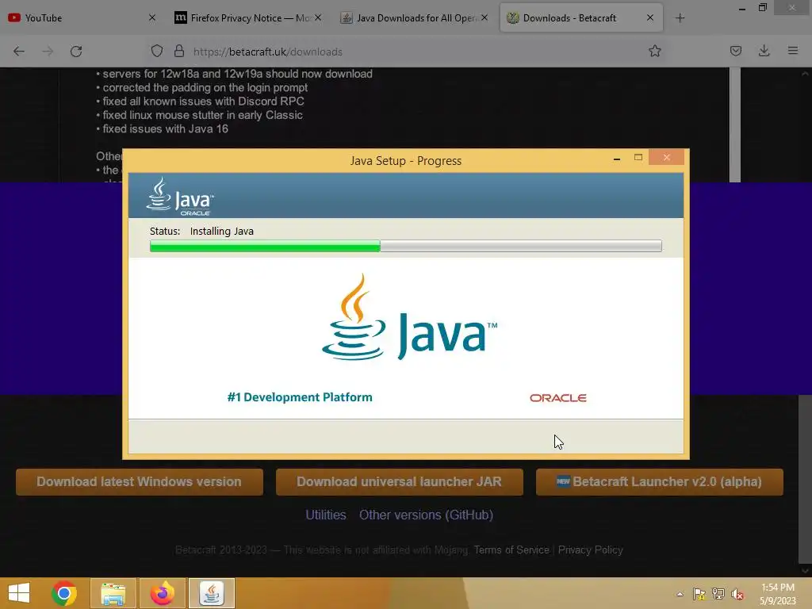Click the muted volume tray icon
The image size is (812, 609).
[737, 594]
